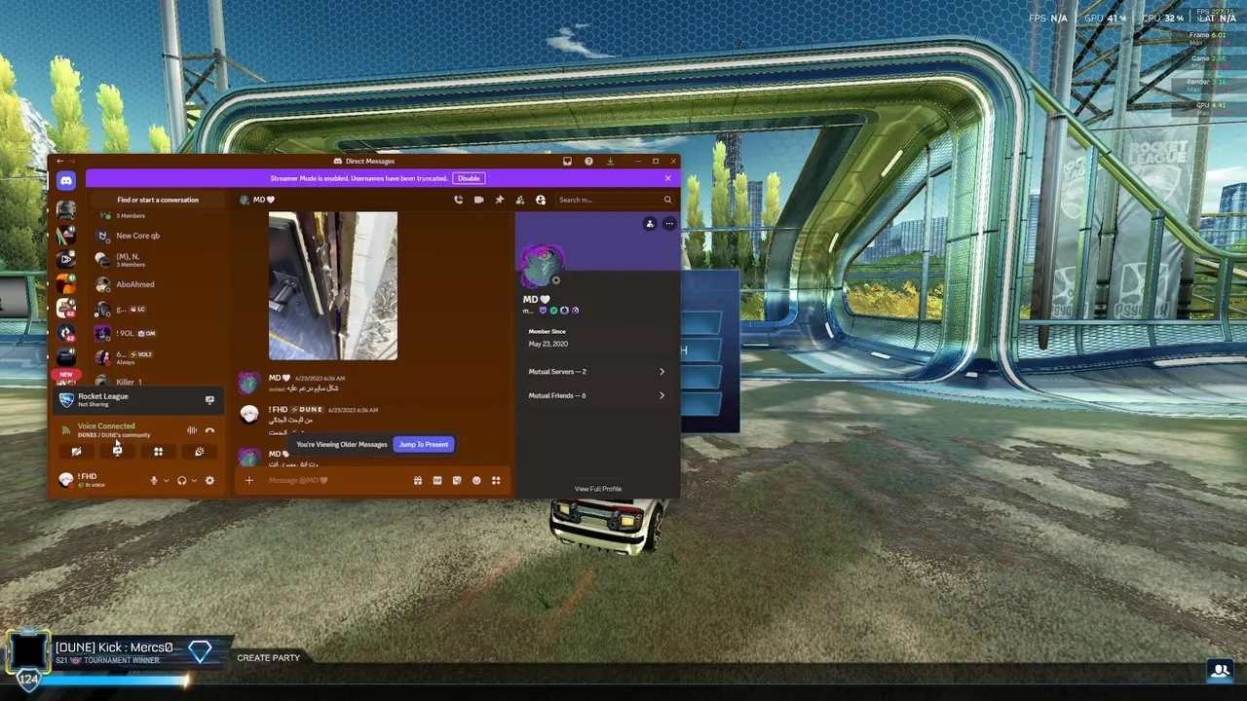Open Discord User Settings gear

point(209,481)
